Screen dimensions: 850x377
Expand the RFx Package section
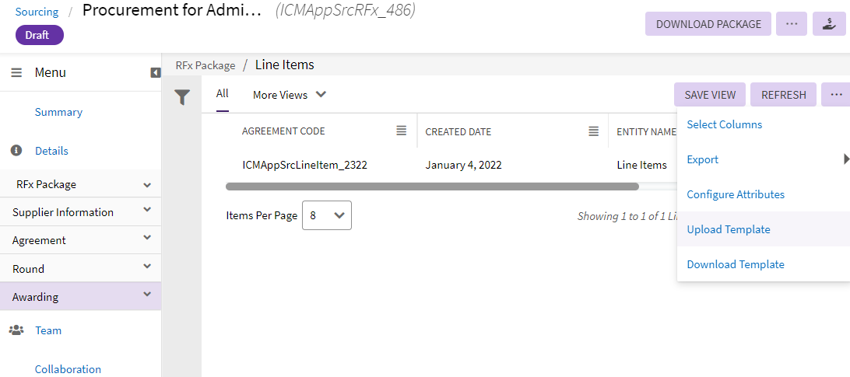click(147, 185)
